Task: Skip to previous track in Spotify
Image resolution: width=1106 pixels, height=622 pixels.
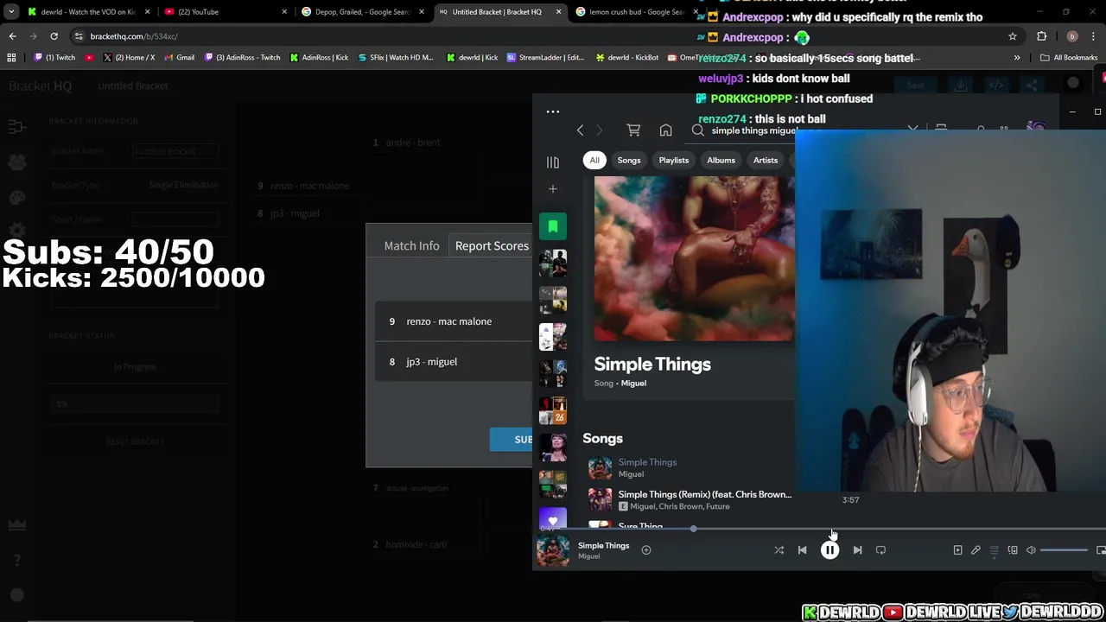Action: [802, 550]
